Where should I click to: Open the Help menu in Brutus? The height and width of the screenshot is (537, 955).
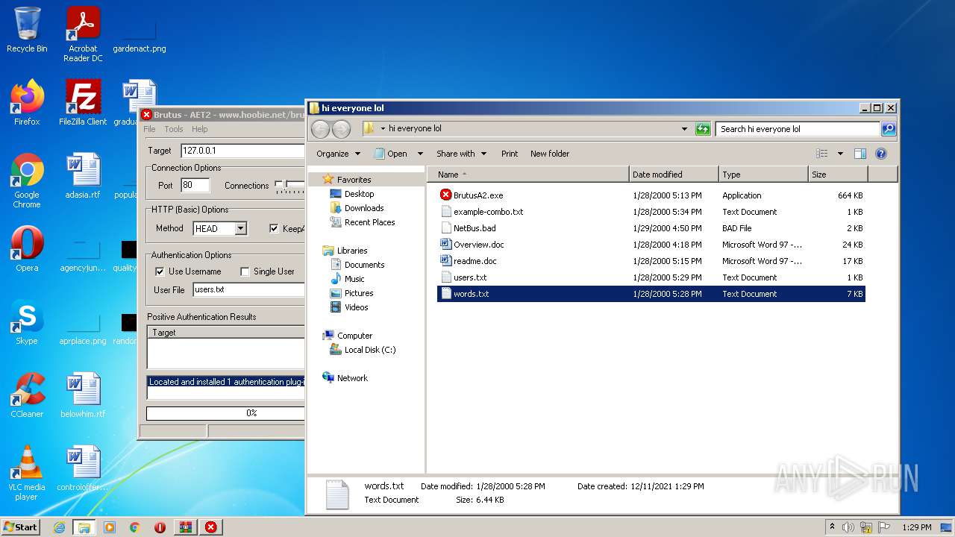pyautogui.click(x=200, y=129)
